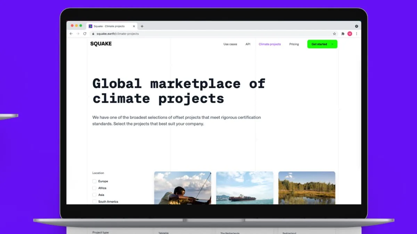
Task: Open the fisherman project thumbnail
Action: pos(182,188)
